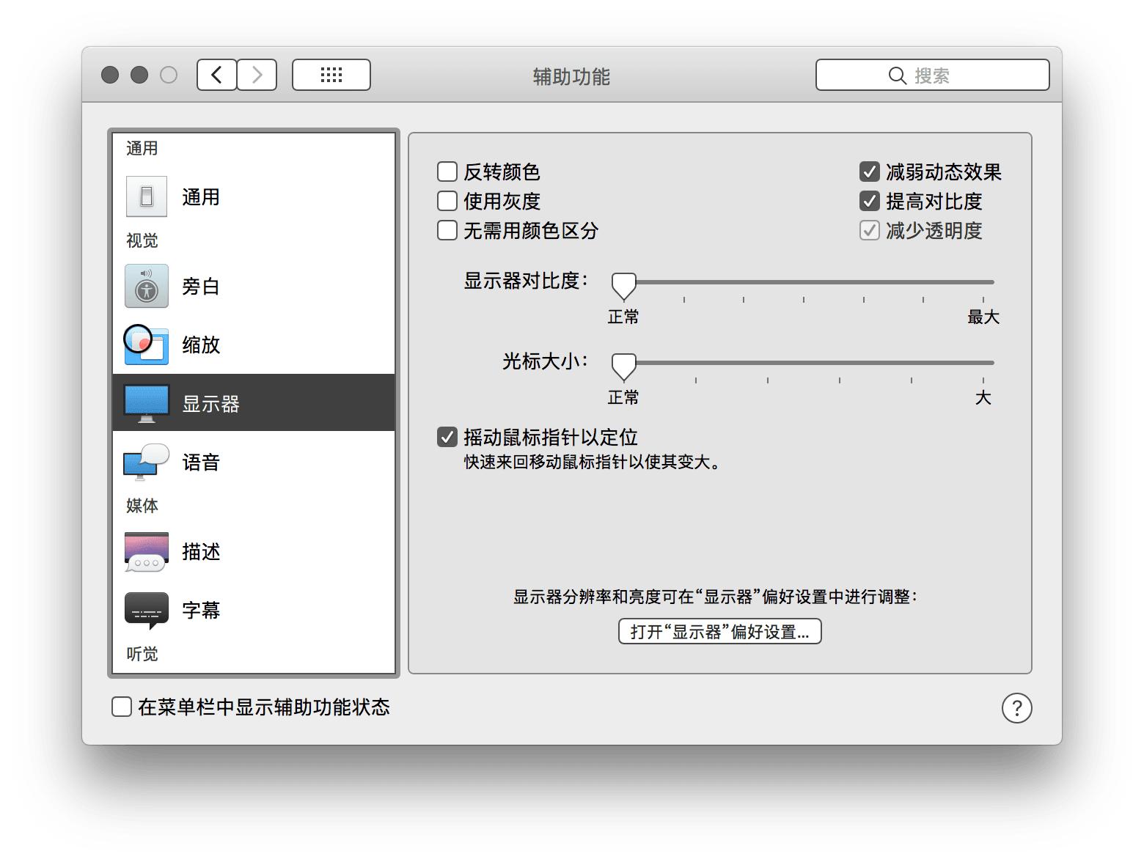
Task: Uncheck 提高对比度 checkbox
Action: [870, 201]
